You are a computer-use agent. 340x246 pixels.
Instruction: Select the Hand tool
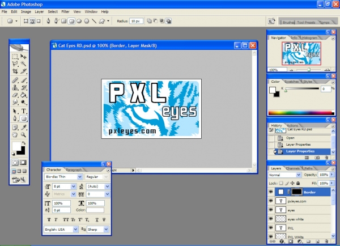click(x=15, y=135)
